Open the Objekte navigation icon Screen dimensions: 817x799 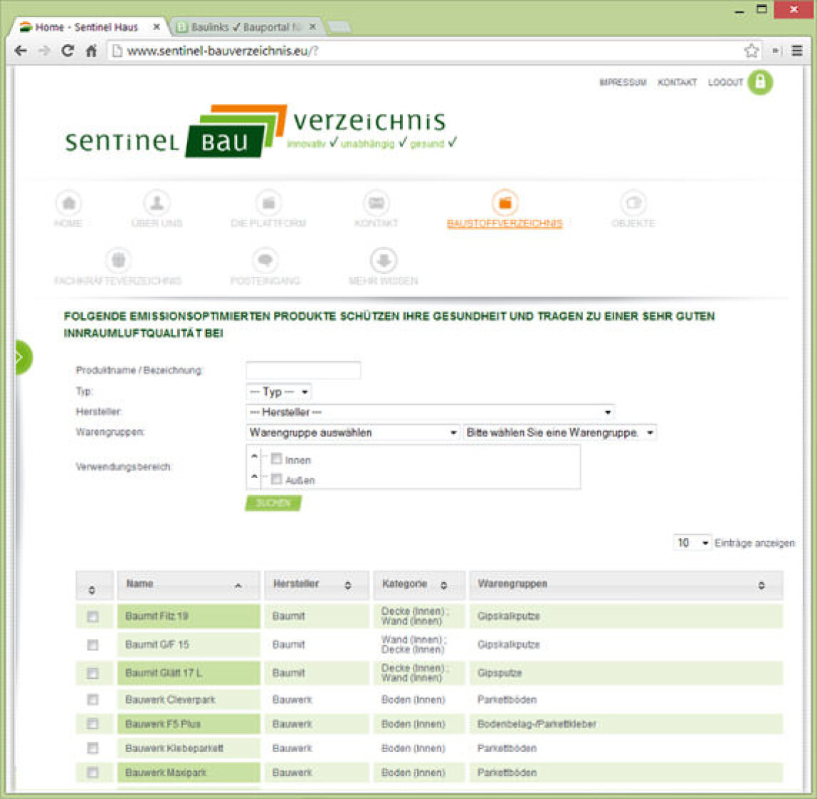pos(633,203)
